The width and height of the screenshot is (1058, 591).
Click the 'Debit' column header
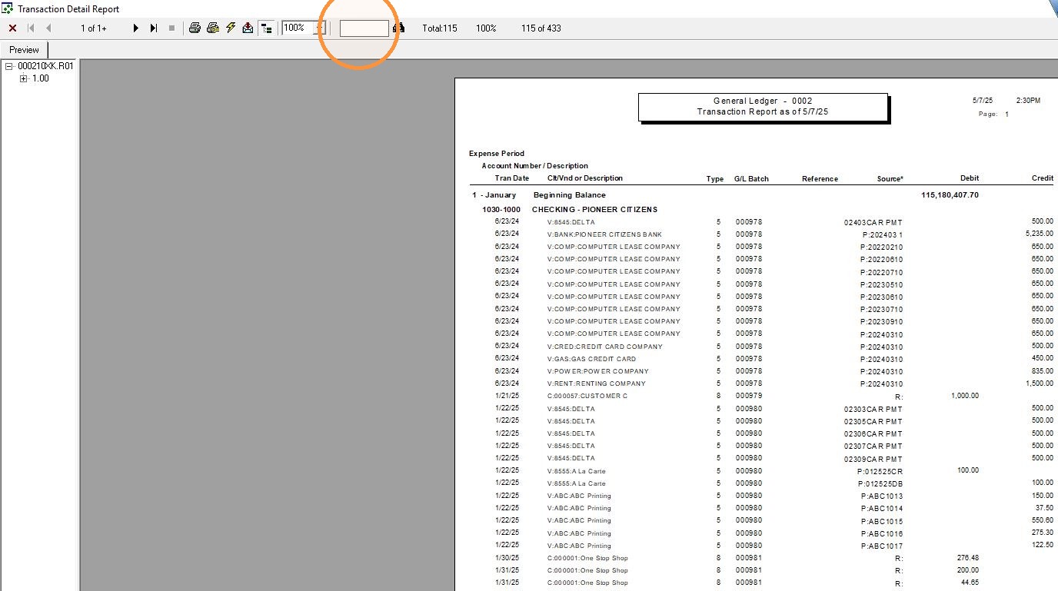point(970,178)
